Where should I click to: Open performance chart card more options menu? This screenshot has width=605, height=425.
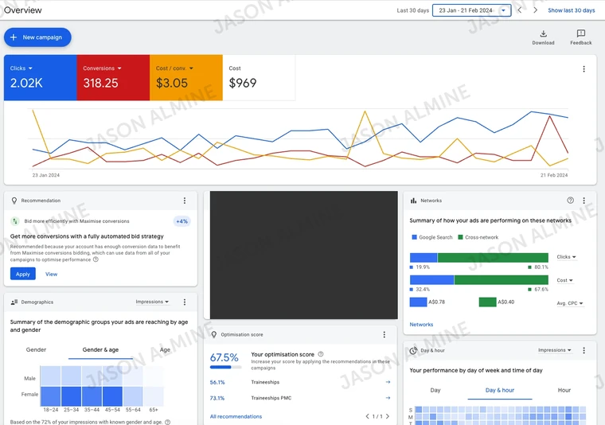pyautogui.click(x=584, y=68)
